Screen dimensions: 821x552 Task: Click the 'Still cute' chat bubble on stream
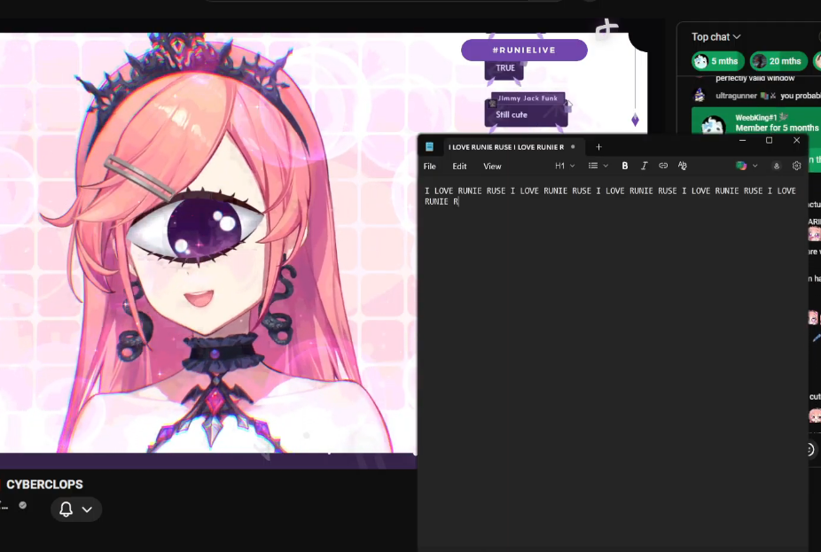pos(527,114)
